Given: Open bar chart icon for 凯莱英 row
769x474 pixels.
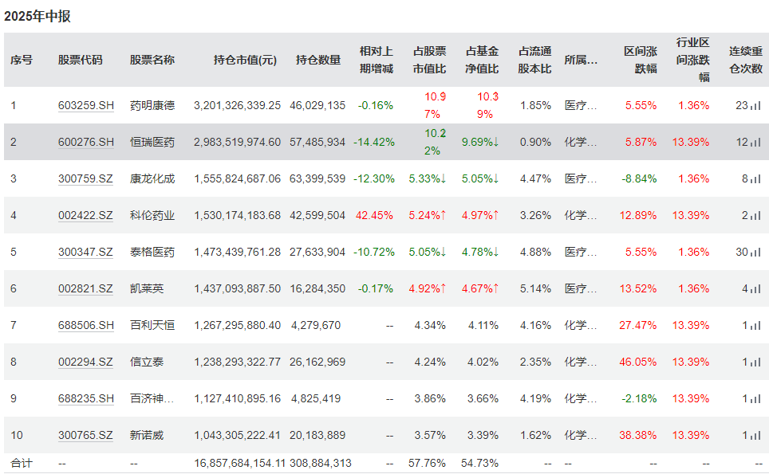Looking at the screenshot, I should (755, 289).
